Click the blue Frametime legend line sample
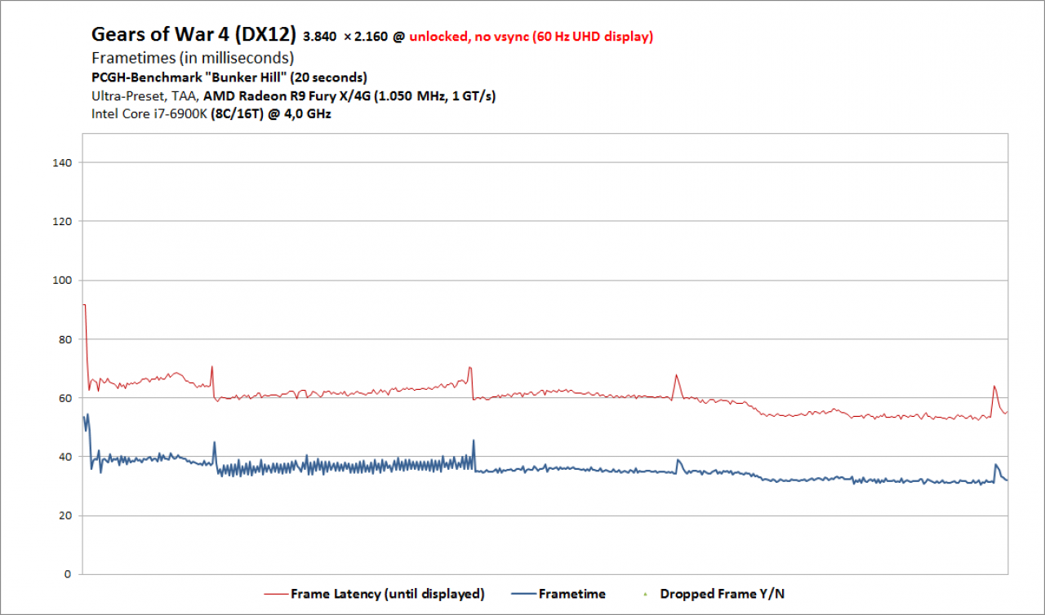 (x=522, y=594)
